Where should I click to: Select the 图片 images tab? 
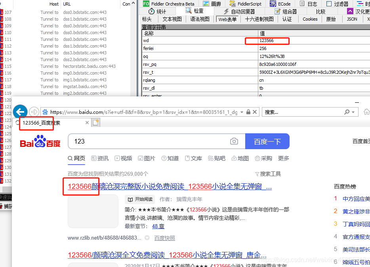tap(147, 158)
